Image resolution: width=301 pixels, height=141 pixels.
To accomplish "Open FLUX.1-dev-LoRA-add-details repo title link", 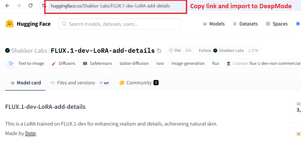I will 103,50.
